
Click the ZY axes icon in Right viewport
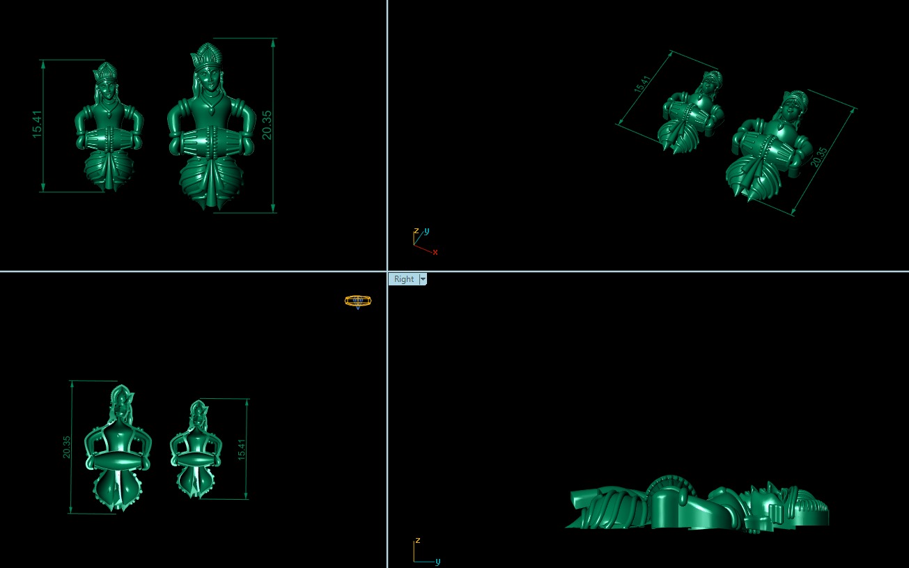coord(426,551)
